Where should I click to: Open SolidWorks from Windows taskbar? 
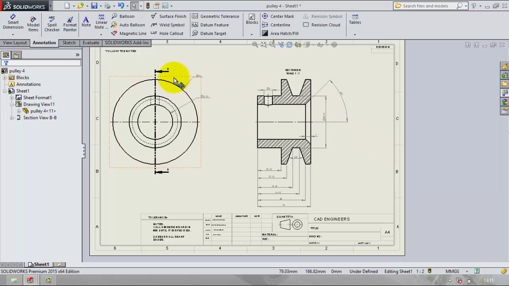(30, 280)
